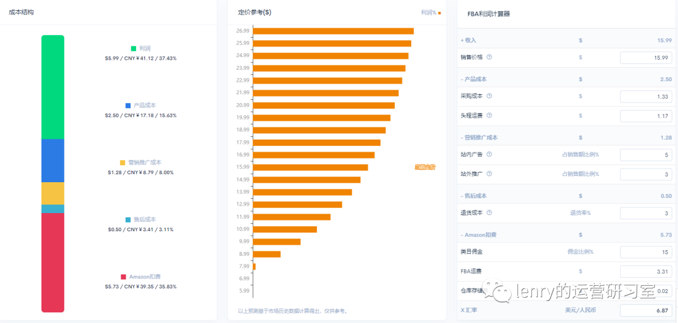
Task: Click the orange bar for price 15.99
Action: pyautogui.click(x=311, y=167)
